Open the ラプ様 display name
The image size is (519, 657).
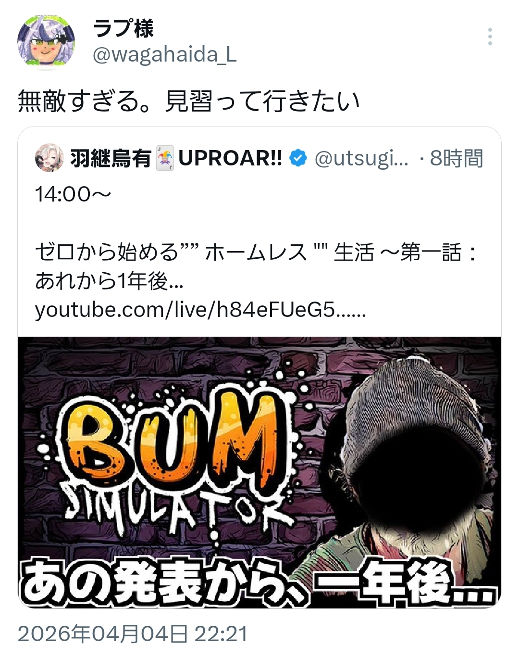tap(123, 28)
